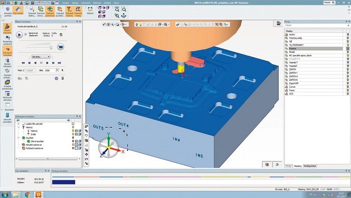This screenshot has width=351, height=198.
Task: Open the Analýza menu
Action: click(x=107, y=3)
